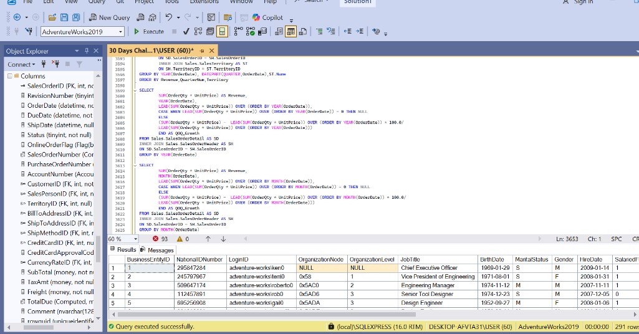
Task: Switch output to Results to Grid
Action: (x=291, y=31)
